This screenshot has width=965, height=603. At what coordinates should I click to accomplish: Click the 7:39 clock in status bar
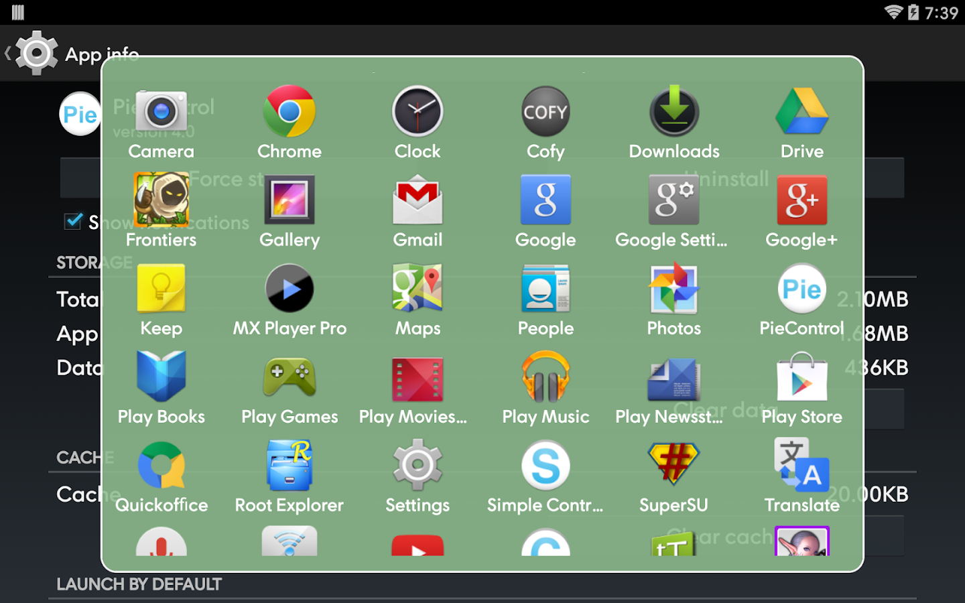[942, 13]
